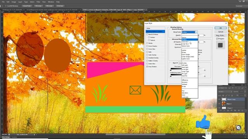Viewport: 248px width, 139px height.
Task: Click the Print Size button
Action: 60,6
